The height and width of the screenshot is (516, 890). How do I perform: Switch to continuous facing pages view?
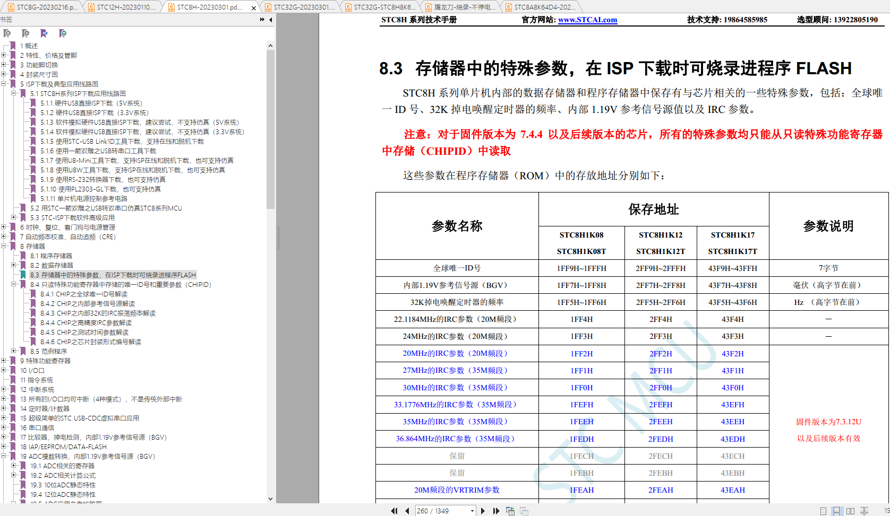pos(864,511)
